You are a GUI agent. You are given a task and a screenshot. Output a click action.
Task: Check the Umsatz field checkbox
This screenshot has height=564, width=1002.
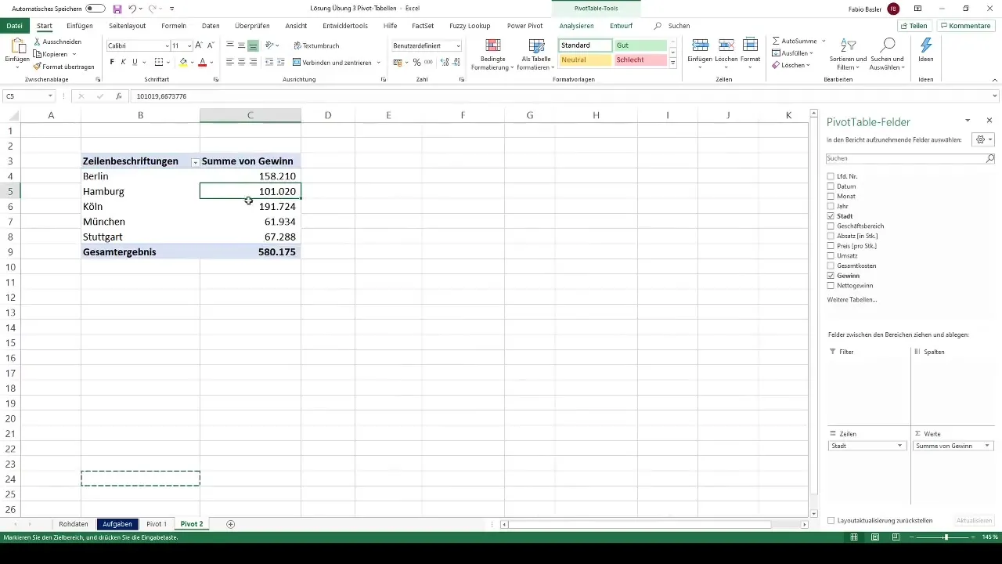tap(831, 256)
